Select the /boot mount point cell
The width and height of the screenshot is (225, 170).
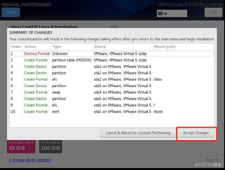click(158, 112)
